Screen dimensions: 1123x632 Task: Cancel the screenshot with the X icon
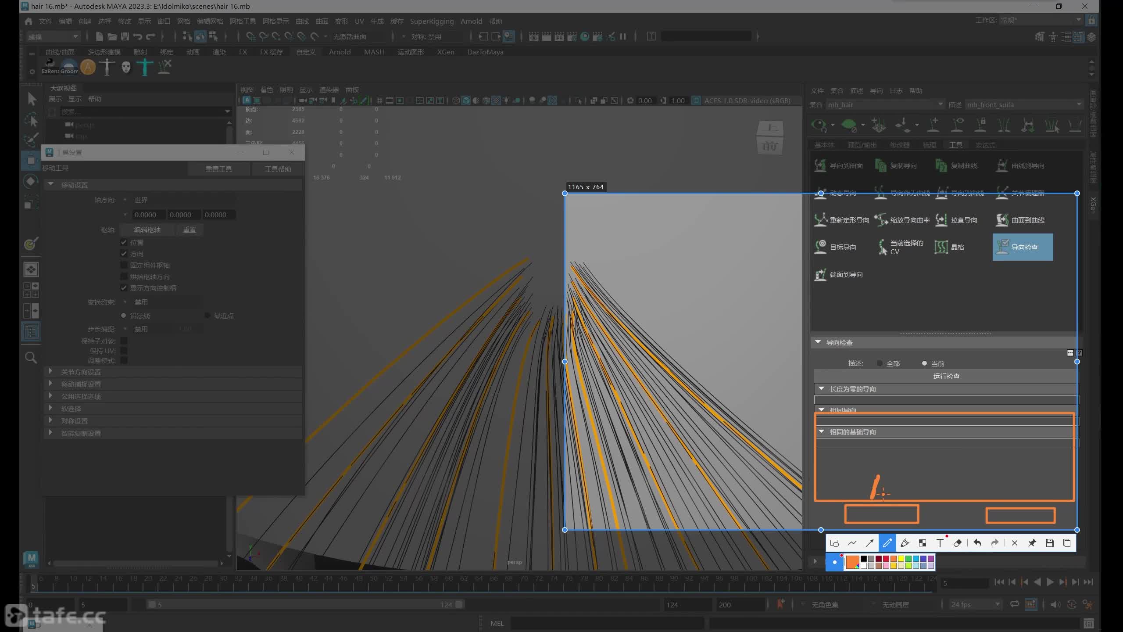point(1014,543)
